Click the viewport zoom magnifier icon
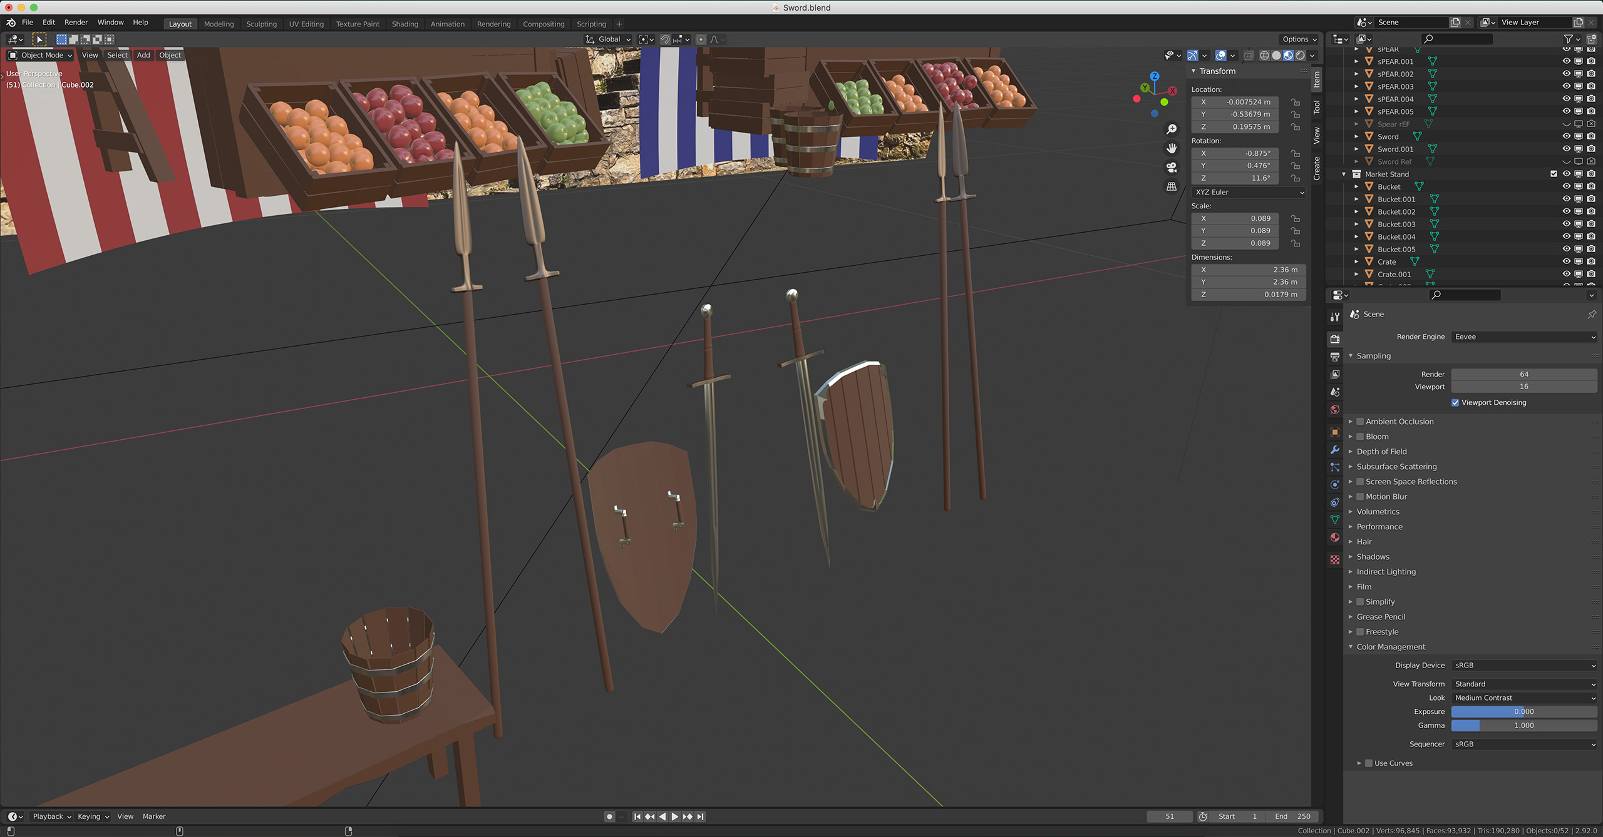The image size is (1603, 837). tap(1172, 129)
